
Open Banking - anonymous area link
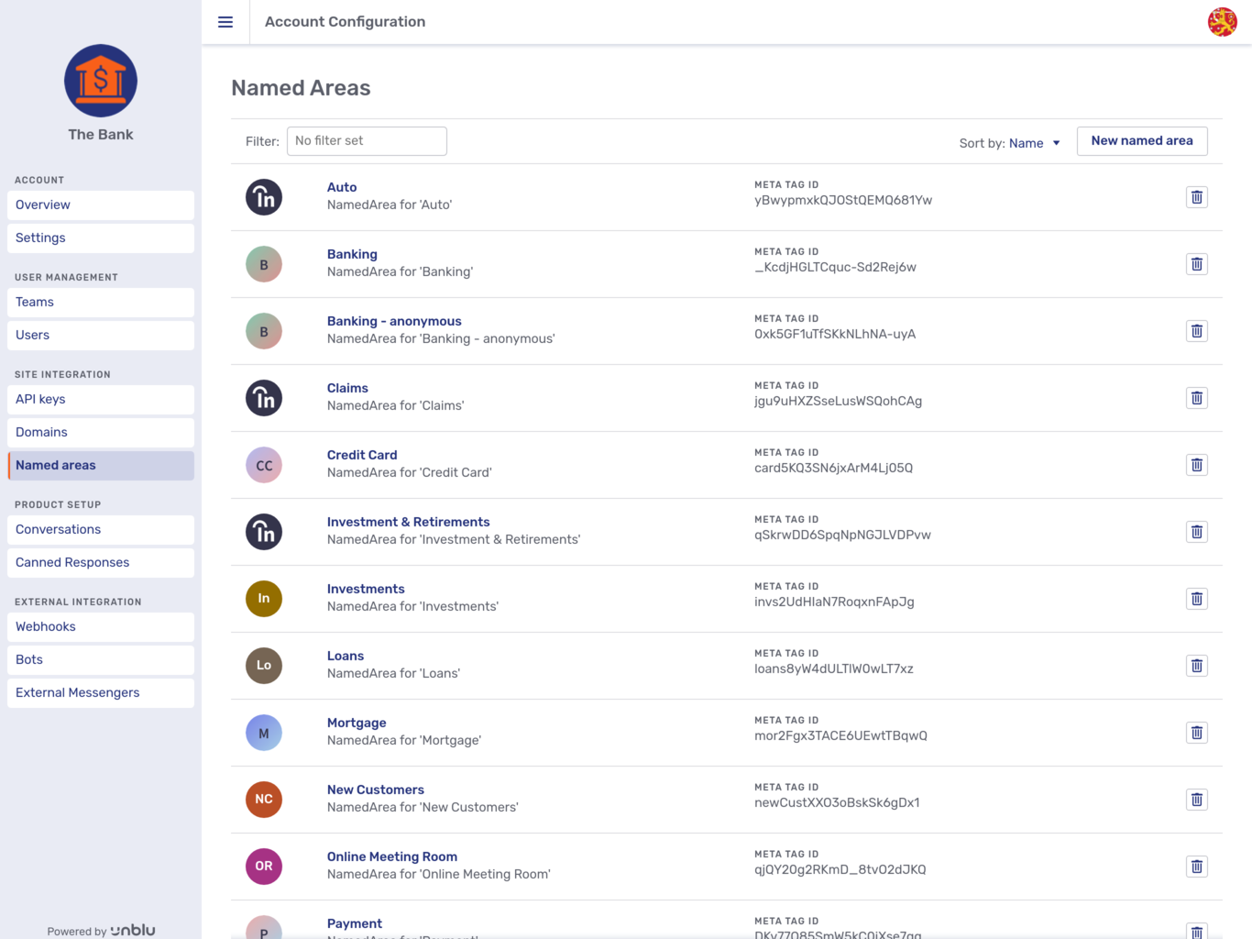(x=394, y=321)
